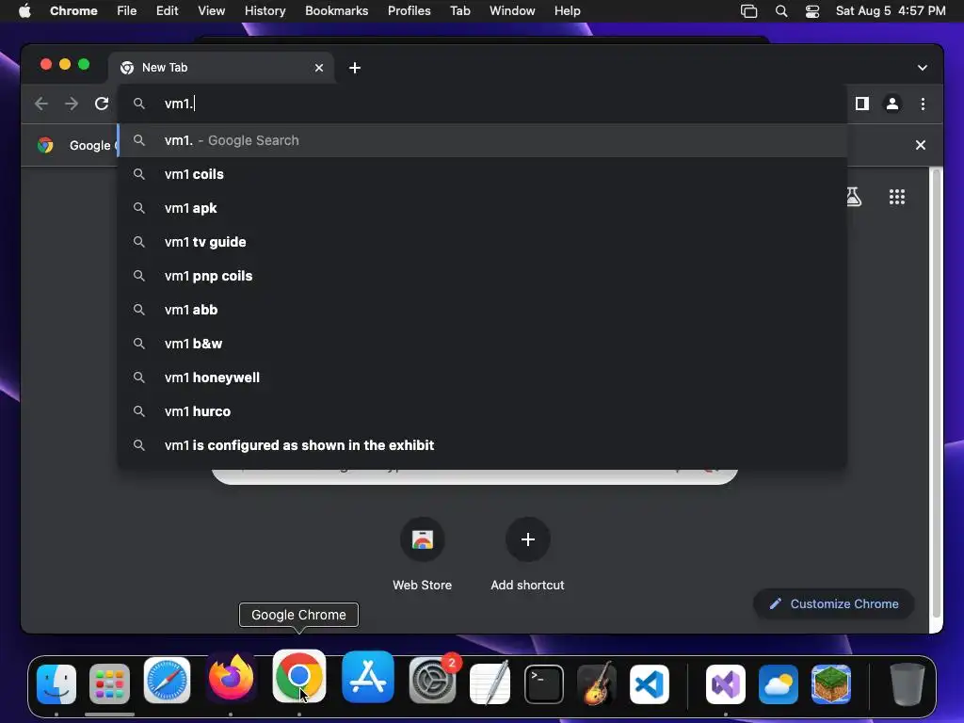The image size is (964, 723).
Task: Open Trash from the Dock
Action: [907, 683]
